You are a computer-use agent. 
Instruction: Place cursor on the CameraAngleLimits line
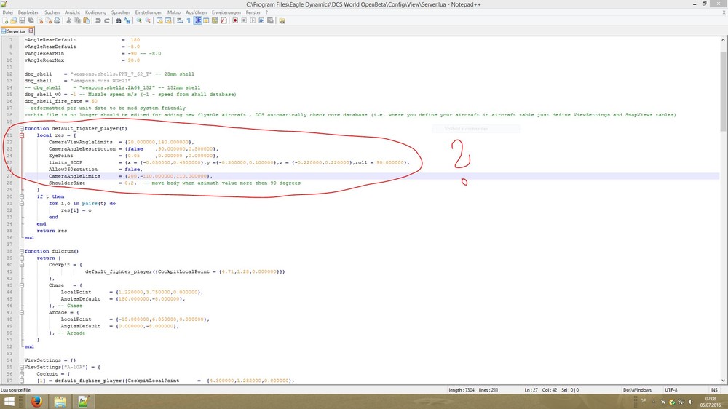371,176
